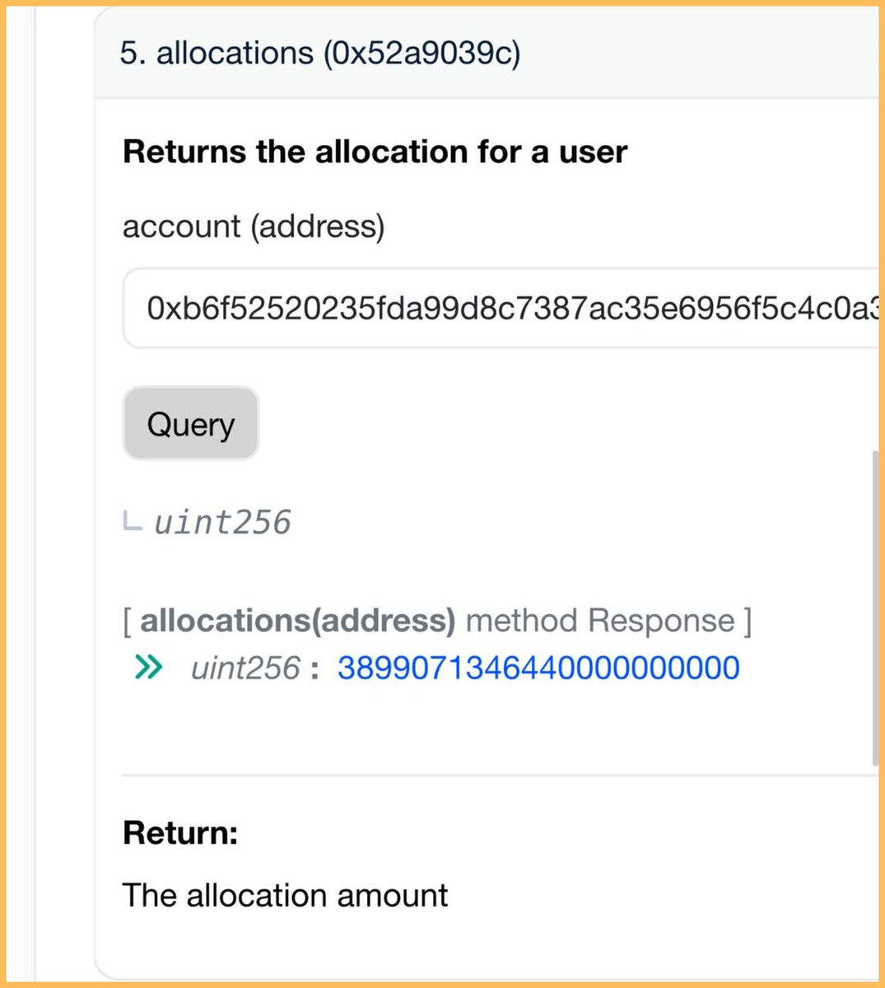Click the "Returns the allocation for a user" heading
Screen dimensions: 885x988
pyautogui.click(x=375, y=151)
